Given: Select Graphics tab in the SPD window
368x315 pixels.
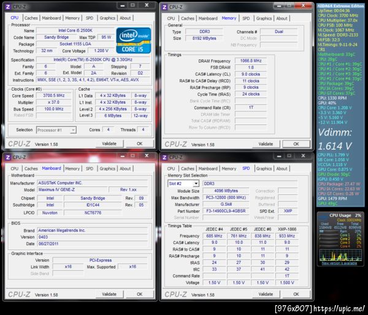Looking at the screenshot, I should click(x=264, y=169).
